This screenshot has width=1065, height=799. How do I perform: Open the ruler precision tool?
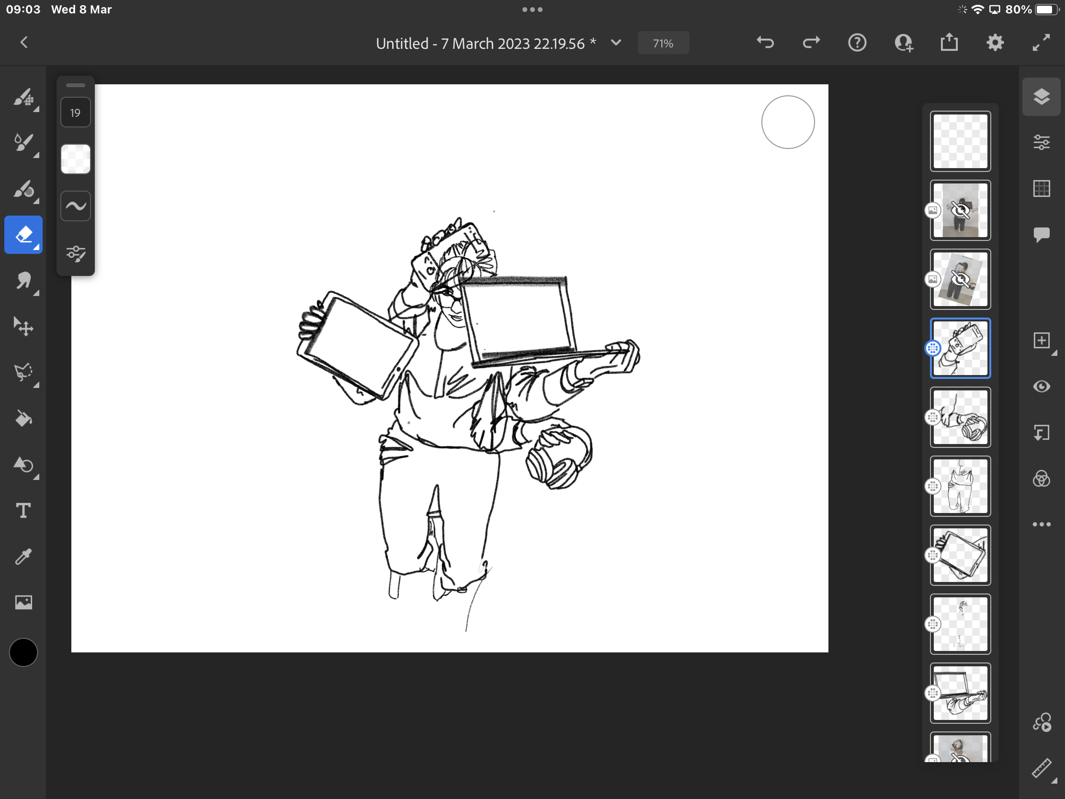(1042, 768)
